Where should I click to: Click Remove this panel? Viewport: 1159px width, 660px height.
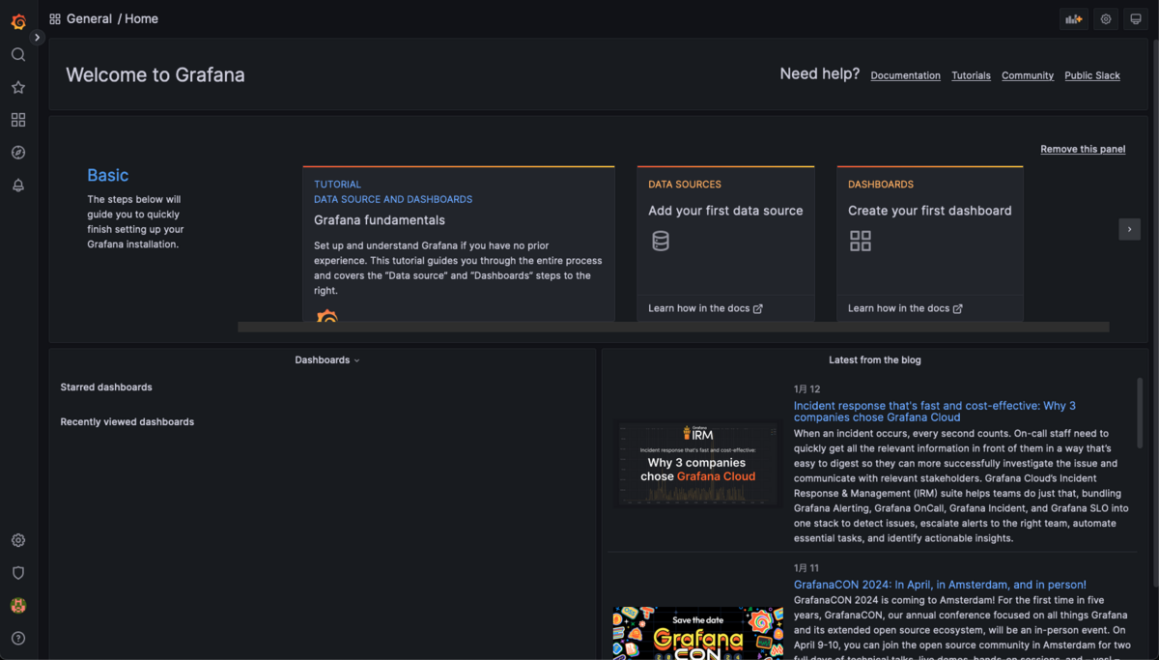(x=1083, y=149)
